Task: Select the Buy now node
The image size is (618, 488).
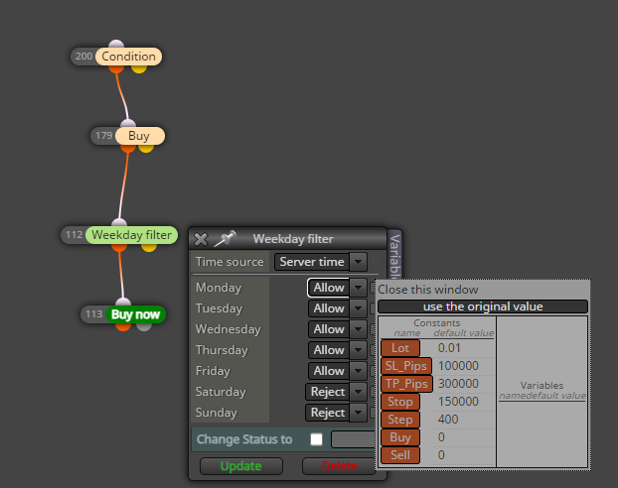Action: coord(135,314)
